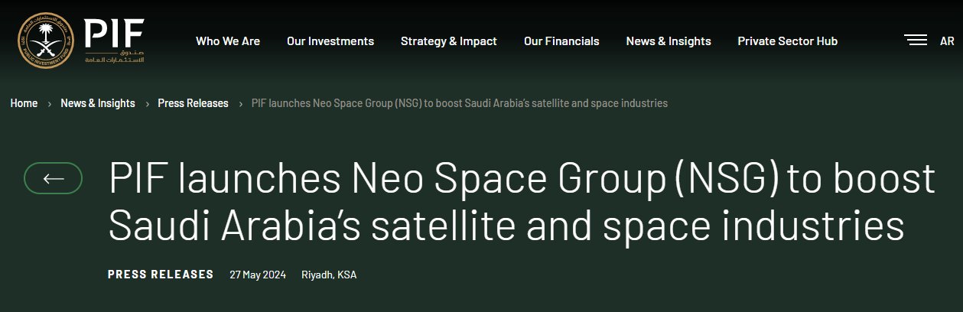Click the current article breadcrumb text
The width and height of the screenshot is (963, 312).
459,103
